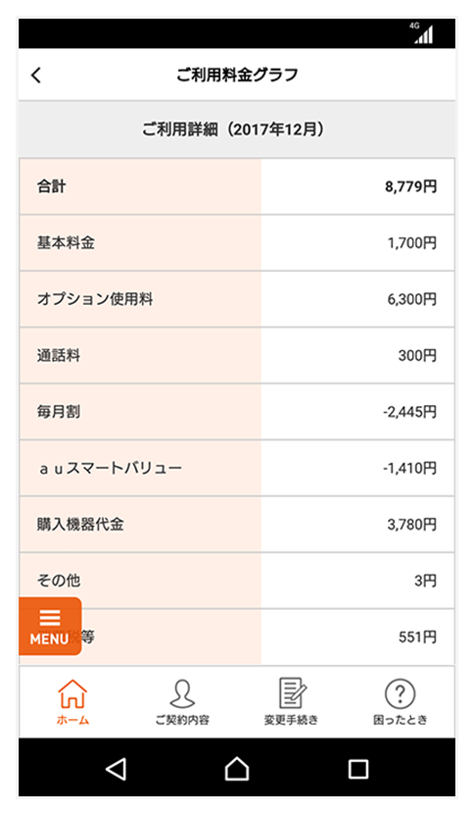Open the 困ったとき question mark icon
Viewport: 474px width, 815px height.
coord(401,701)
